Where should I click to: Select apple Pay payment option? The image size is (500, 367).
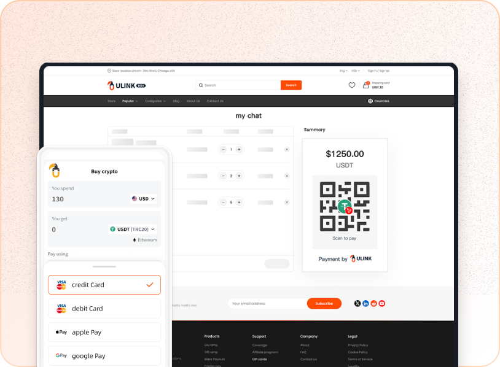tap(104, 332)
